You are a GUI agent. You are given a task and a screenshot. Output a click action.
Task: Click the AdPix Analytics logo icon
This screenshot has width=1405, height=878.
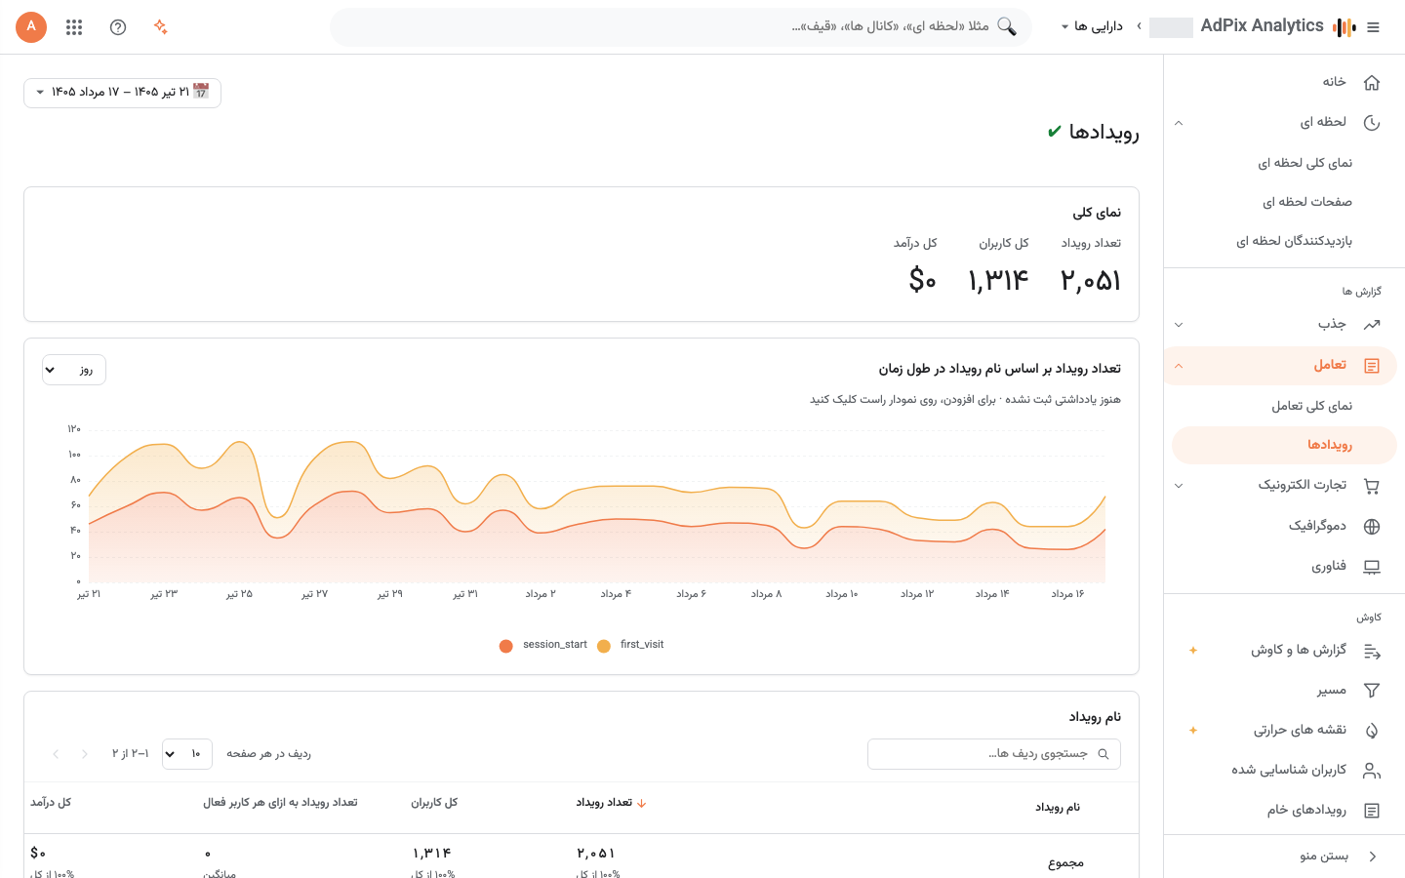coord(1345,27)
